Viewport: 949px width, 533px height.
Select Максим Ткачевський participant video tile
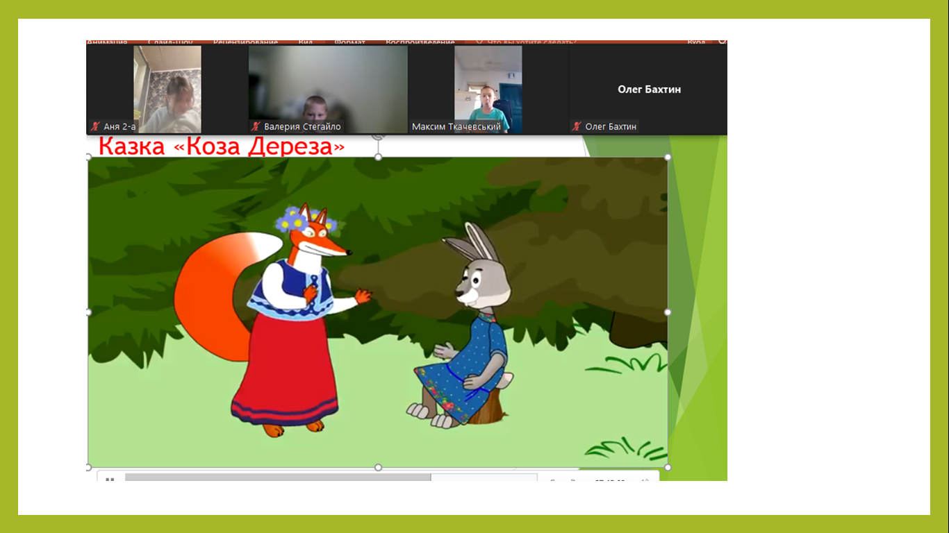pos(488,89)
